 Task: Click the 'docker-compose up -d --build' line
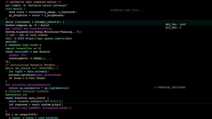[x=27, y=25]
